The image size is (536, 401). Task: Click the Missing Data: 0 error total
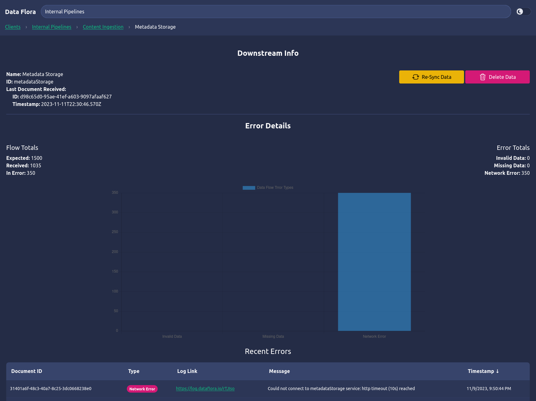click(512, 165)
